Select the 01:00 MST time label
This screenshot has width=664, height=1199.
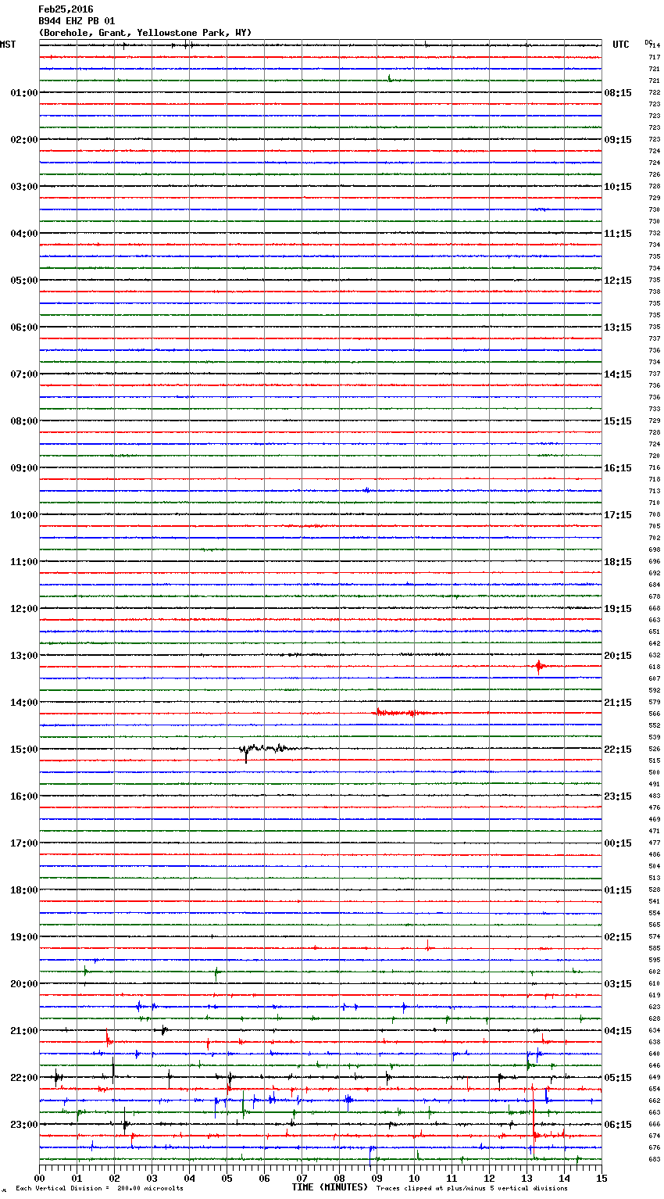pos(24,93)
